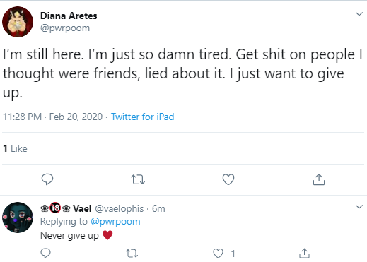367x262 pixels.
Task: Open the tweet timestamp 11:28 PM Feb 20, 2020
Action: [53, 117]
